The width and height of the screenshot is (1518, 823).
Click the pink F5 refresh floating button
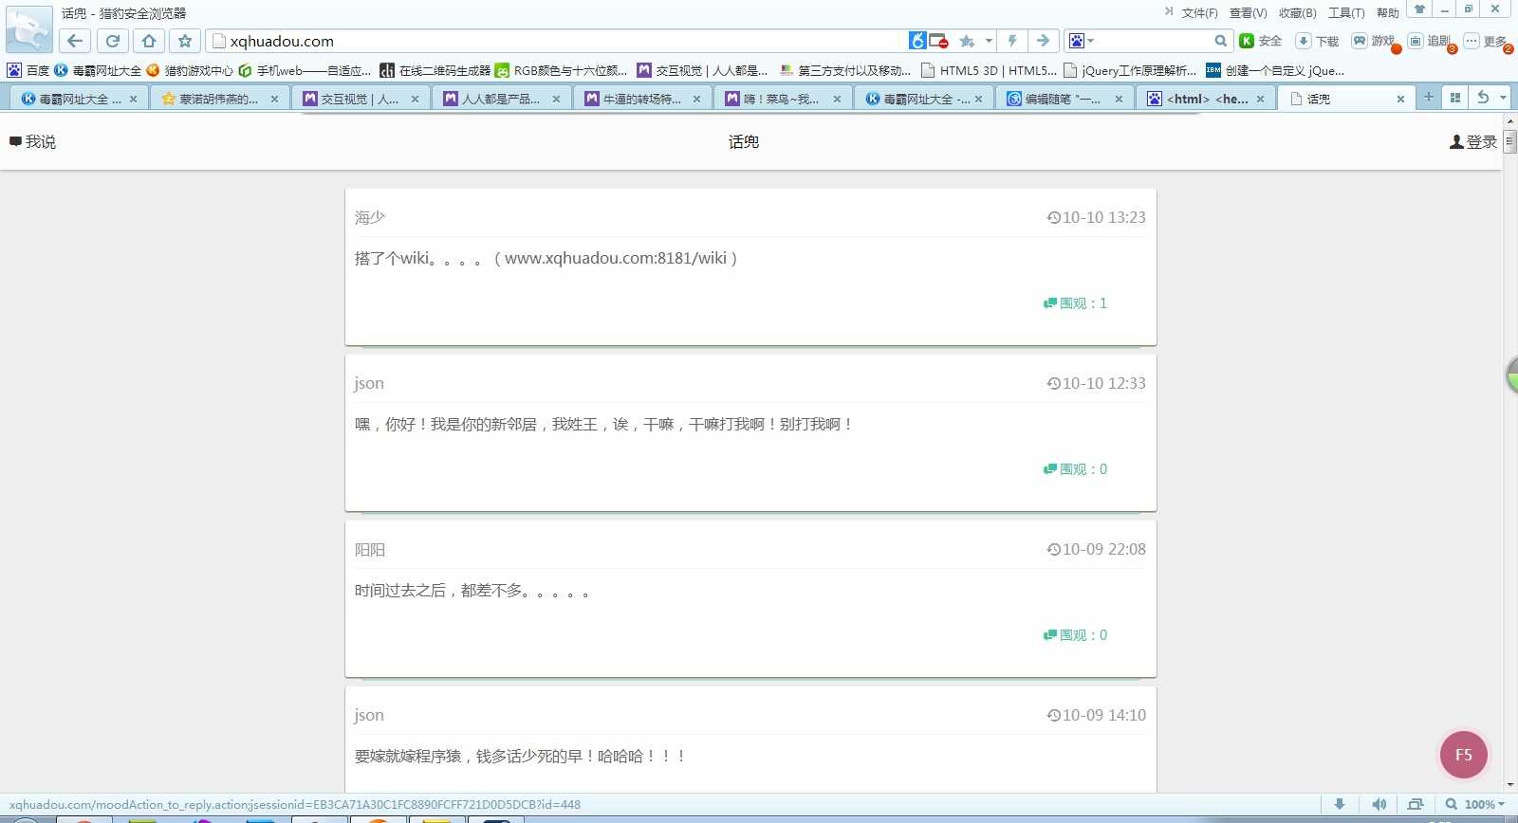point(1464,755)
